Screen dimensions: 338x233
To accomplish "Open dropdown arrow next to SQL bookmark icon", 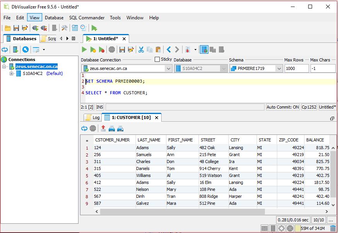I will click(x=195, y=50).
